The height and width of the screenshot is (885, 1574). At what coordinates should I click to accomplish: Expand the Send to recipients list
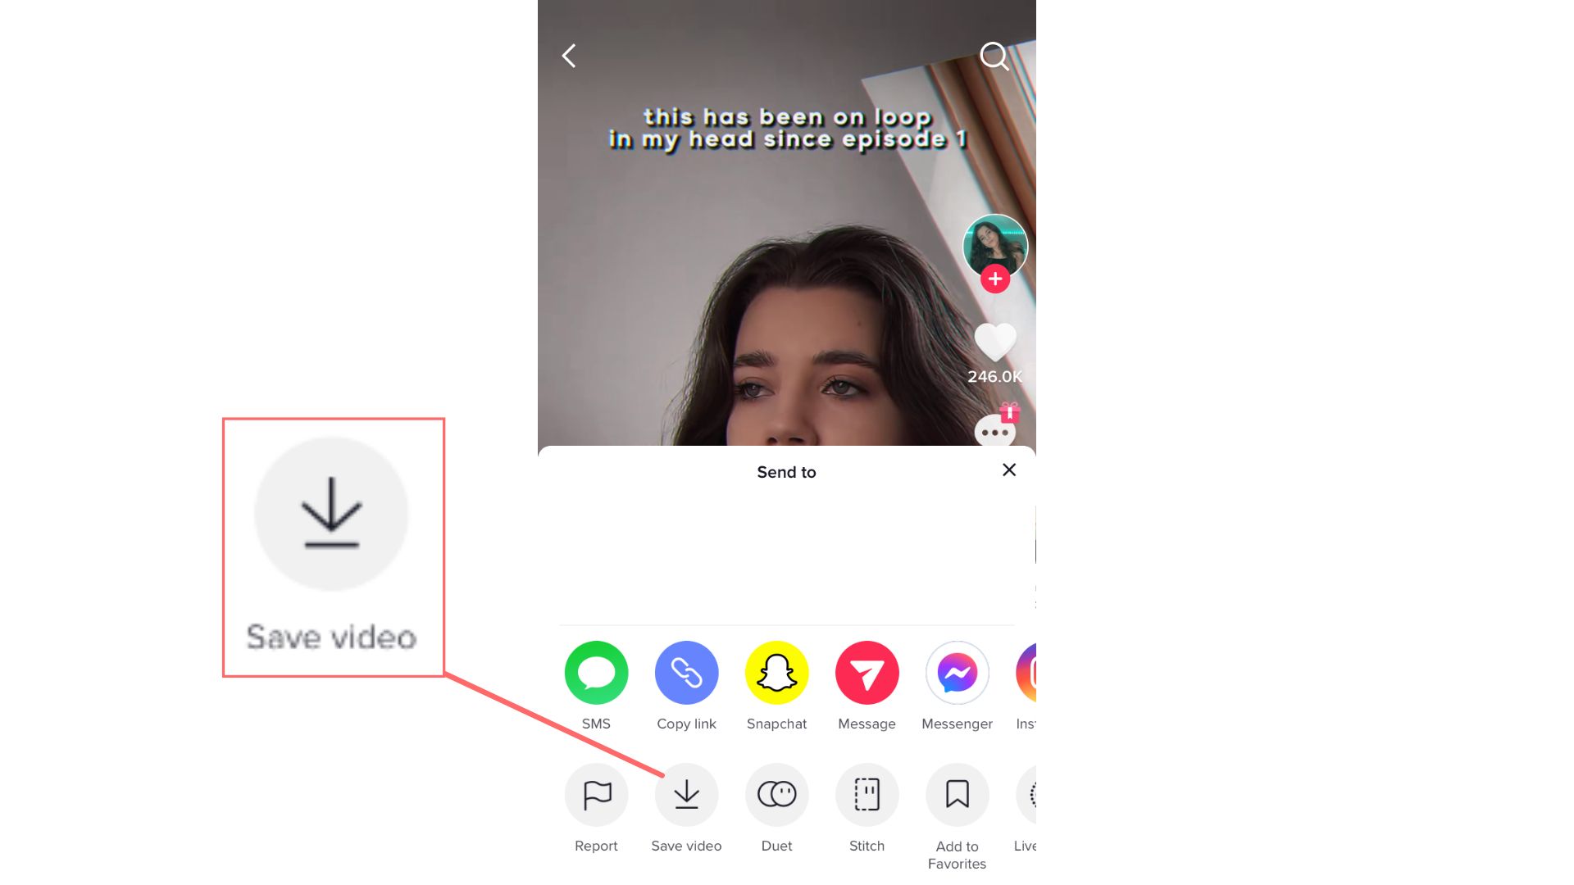(786, 471)
